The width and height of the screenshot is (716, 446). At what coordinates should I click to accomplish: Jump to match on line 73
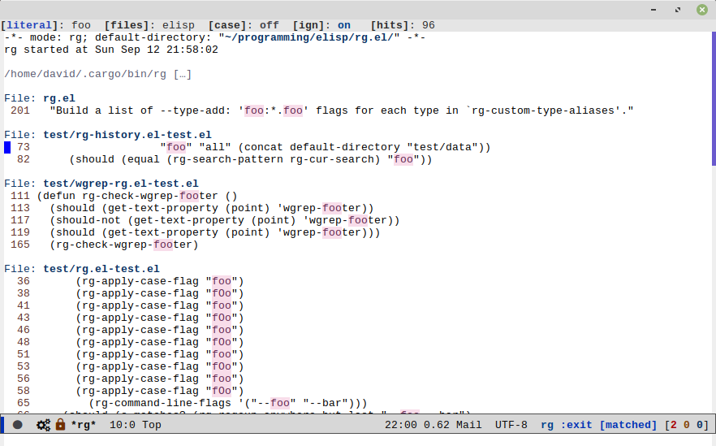tap(254, 147)
